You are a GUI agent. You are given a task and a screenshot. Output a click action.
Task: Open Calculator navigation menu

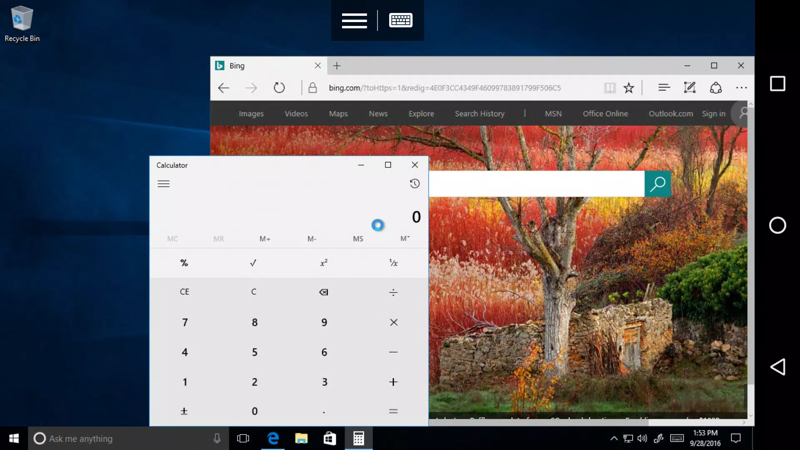coord(163,183)
